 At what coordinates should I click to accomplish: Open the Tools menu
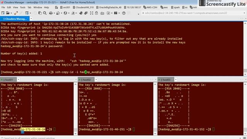pos(22,7)
